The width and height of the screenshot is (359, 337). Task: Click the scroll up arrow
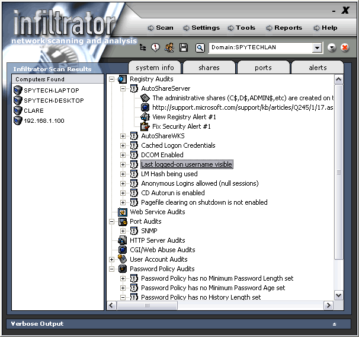pos(339,80)
